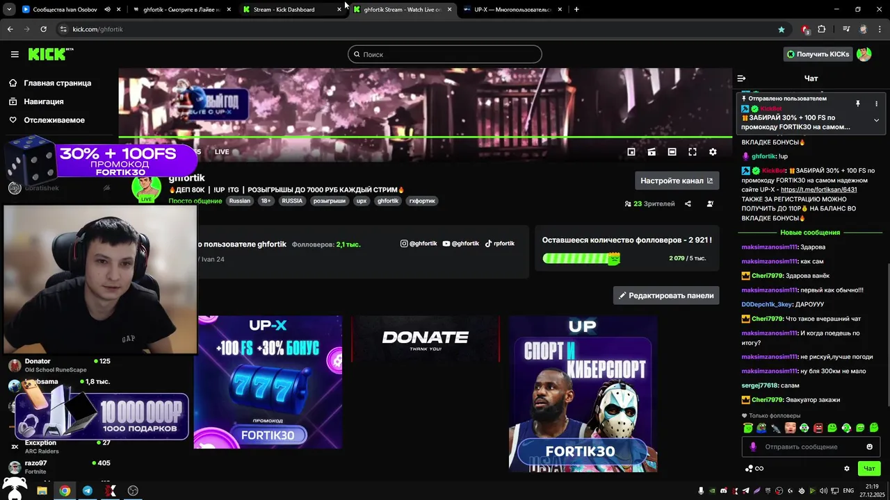Switch to UP-X browser tab

[x=512, y=10]
